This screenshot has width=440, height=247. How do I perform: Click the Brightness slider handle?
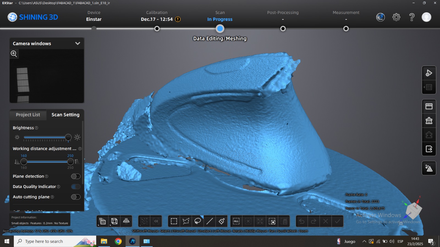(68, 137)
